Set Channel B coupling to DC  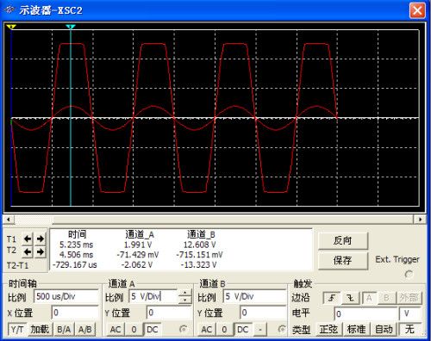click(243, 329)
